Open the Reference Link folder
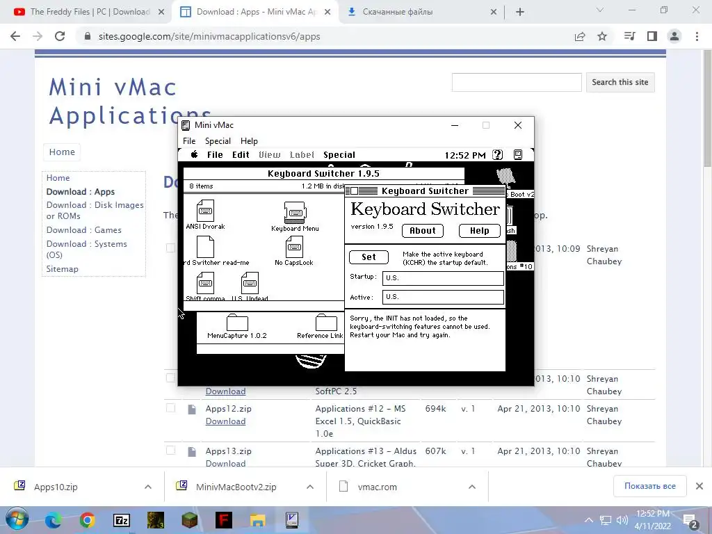The height and width of the screenshot is (534, 712). tap(326, 323)
